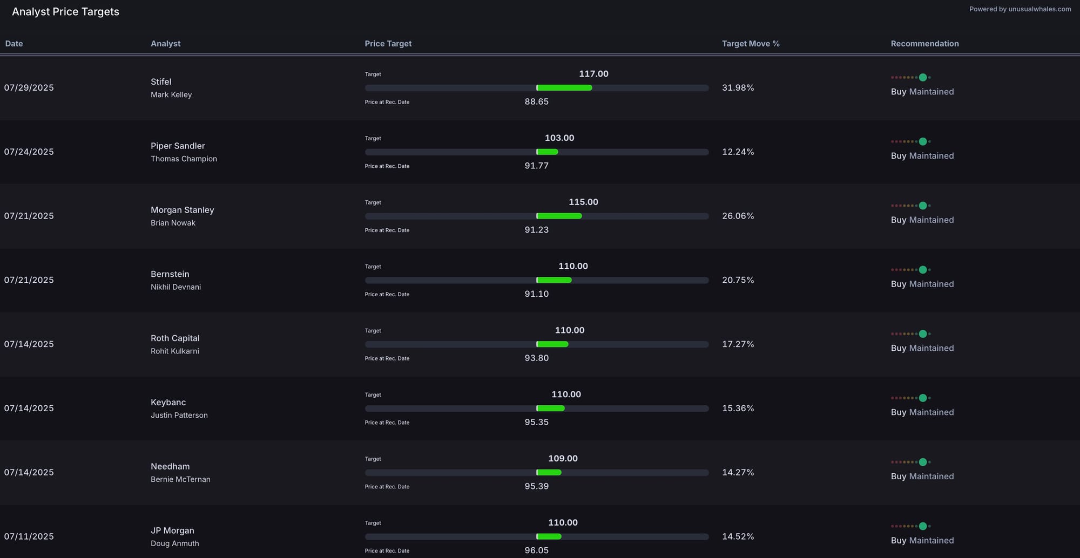The image size is (1080, 558).
Task: Click the 109.00 target value
Action: (x=563, y=459)
